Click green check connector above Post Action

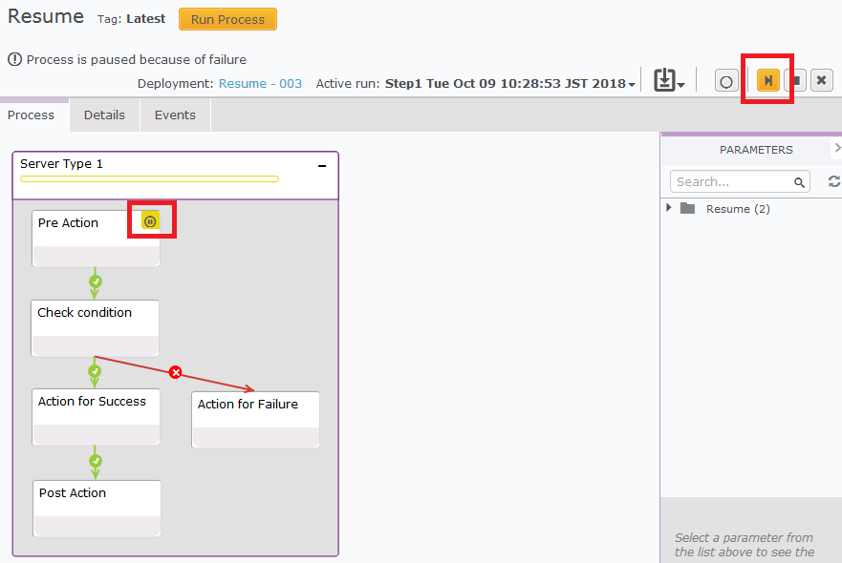[x=95, y=461]
